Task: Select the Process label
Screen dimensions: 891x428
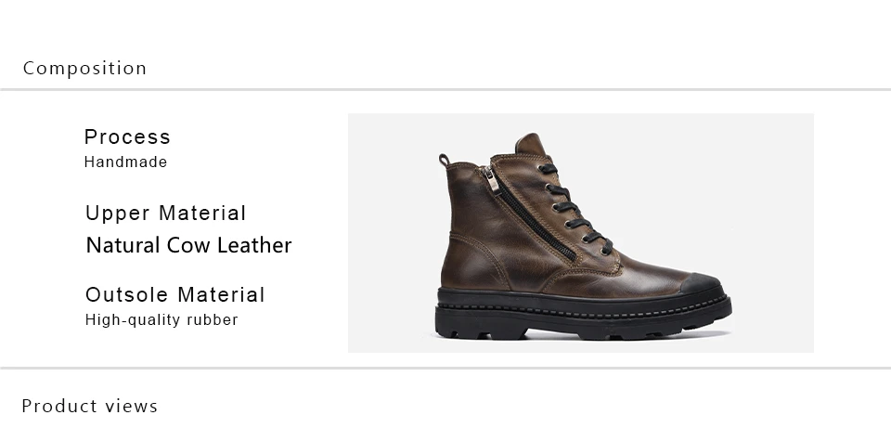Action: (x=127, y=136)
